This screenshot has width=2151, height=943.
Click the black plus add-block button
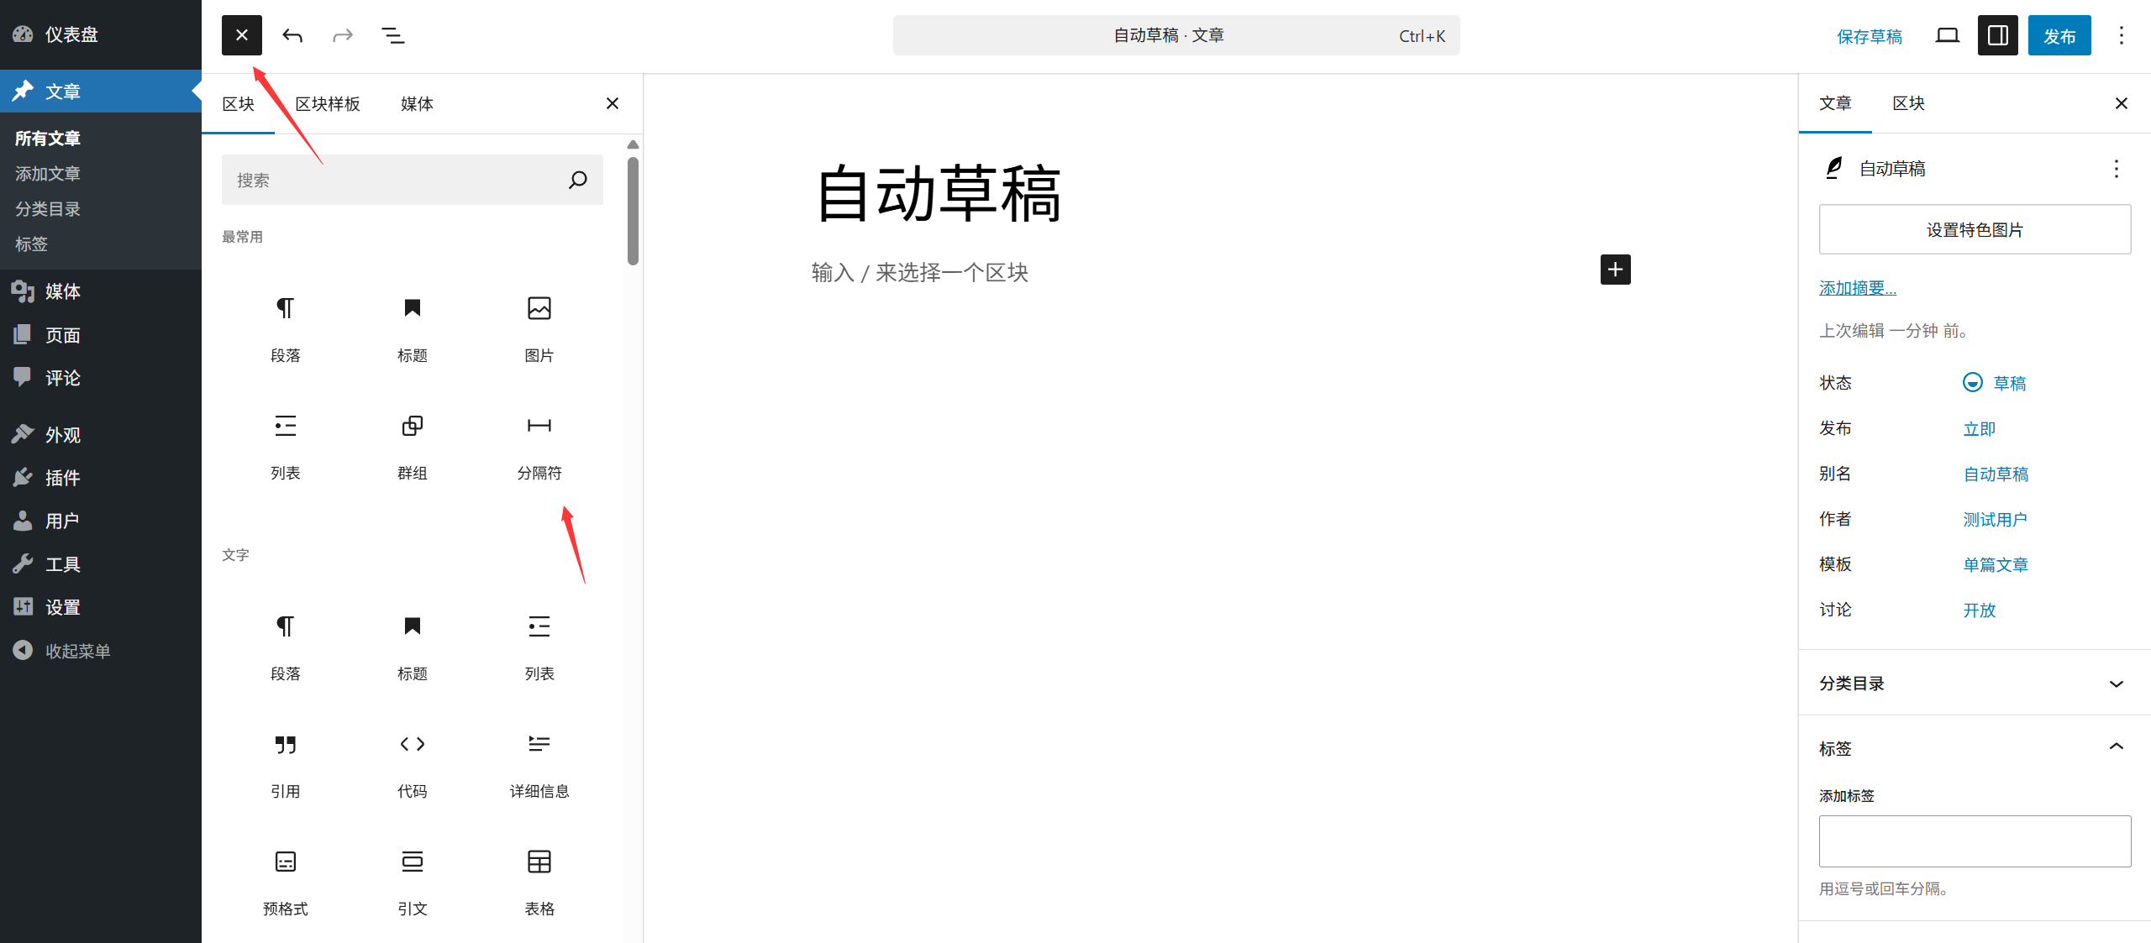(x=1615, y=270)
